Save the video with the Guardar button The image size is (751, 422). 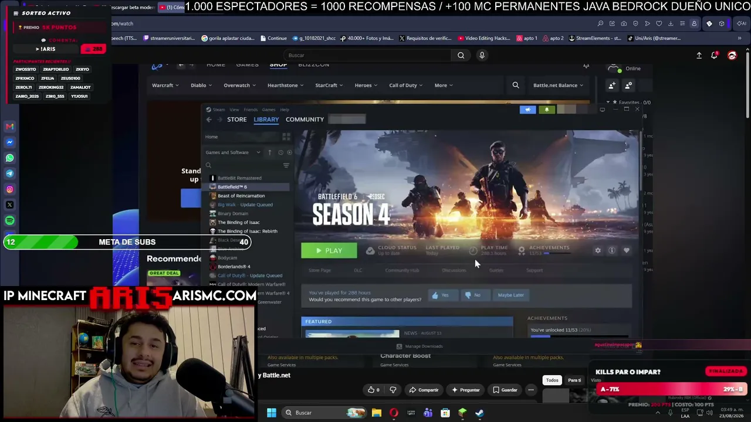[505, 390]
